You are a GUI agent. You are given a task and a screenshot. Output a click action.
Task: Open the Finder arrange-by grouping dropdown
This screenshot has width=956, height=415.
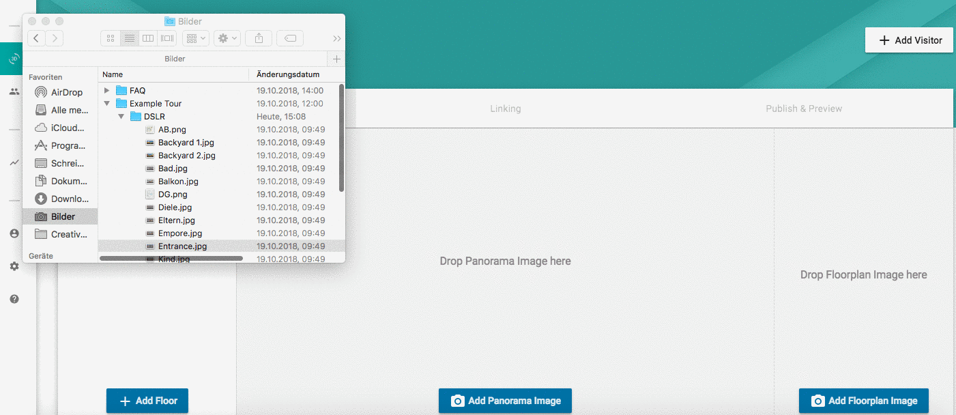(195, 38)
